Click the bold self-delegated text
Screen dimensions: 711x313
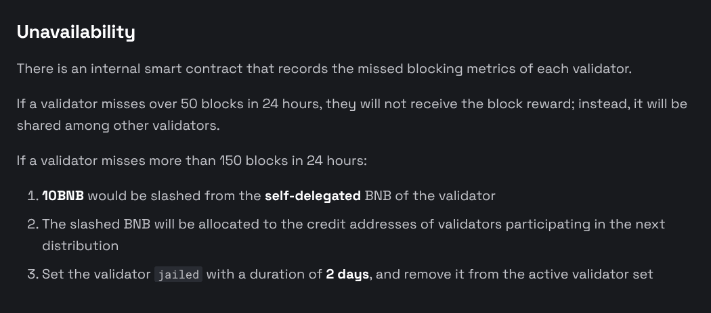coord(313,195)
